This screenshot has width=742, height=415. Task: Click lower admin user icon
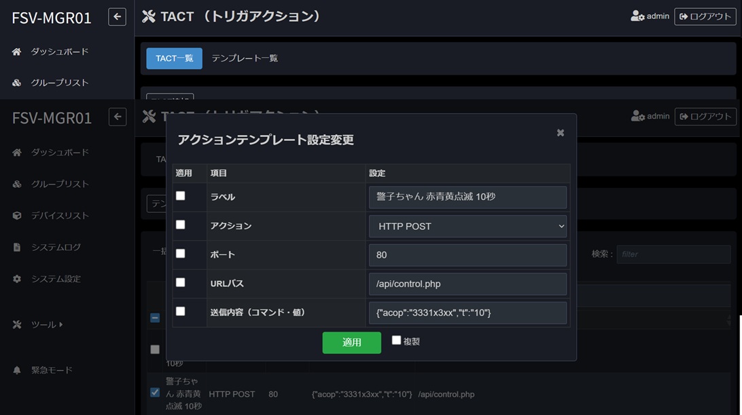(638, 116)
